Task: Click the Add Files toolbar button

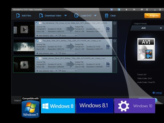Action: pyautogui.click(x=24, y=16)
